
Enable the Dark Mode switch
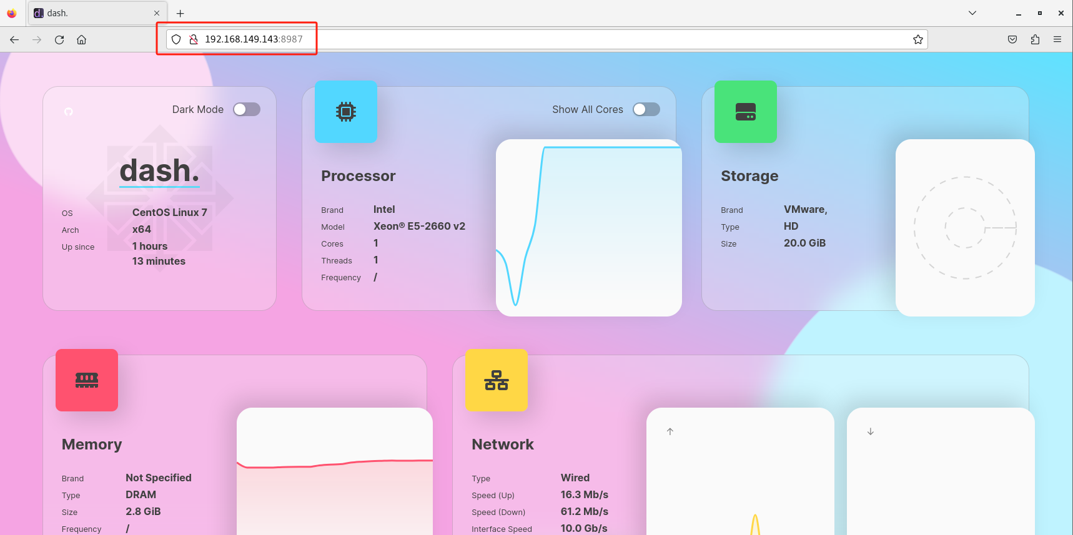point(247,109)
